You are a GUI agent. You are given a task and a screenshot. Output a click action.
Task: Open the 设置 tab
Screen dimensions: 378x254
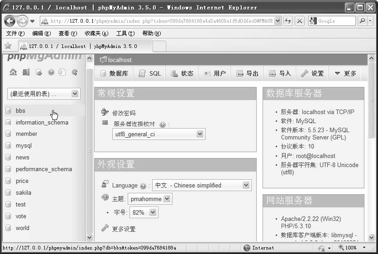[313, 73]
